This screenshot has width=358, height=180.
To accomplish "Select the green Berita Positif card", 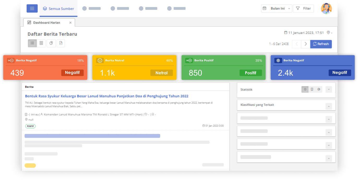I will click(223, 67).
